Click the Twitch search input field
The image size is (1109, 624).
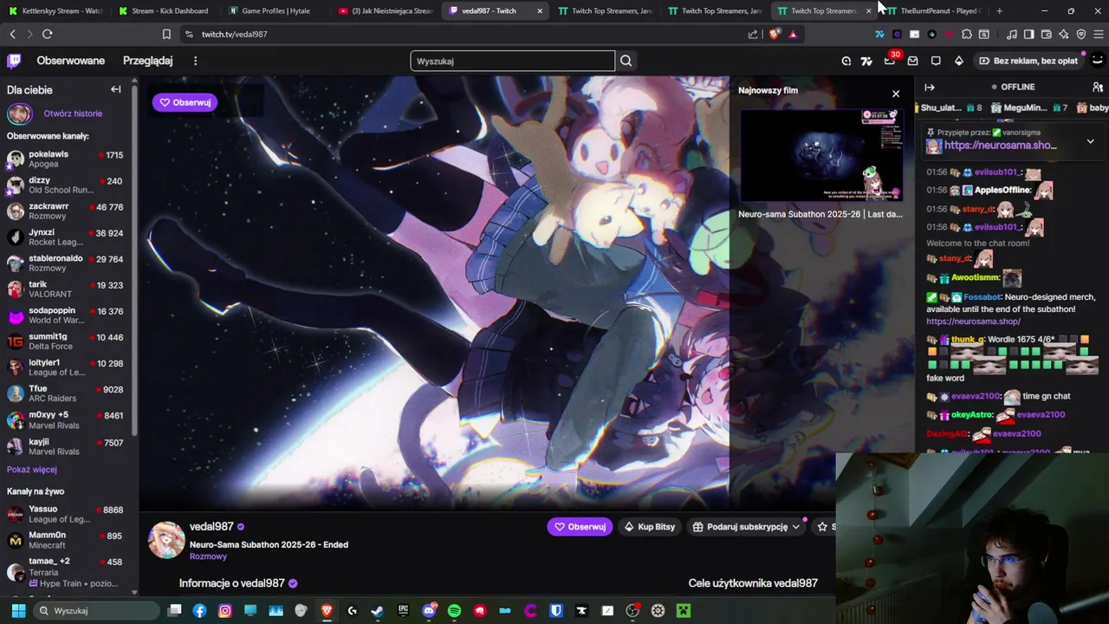point(512,61)
